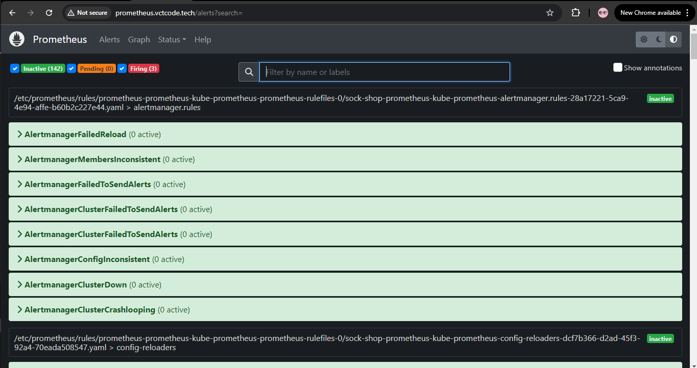Expand the AlertmanagerClusterCrashlooping rule
The height and width of the screenshot is (368, 697).
[x=345, y=309]
